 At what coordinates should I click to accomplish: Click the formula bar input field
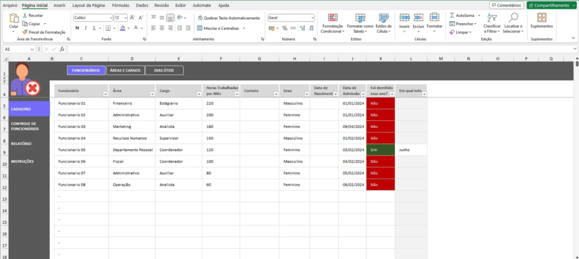point(317,49)
